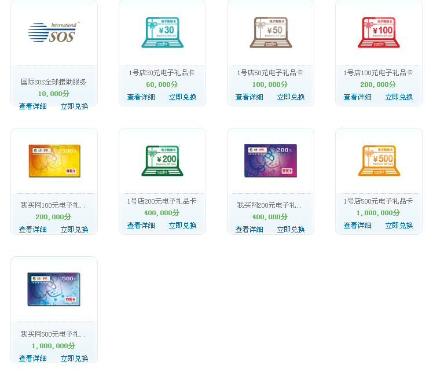Click the 100,000分 points value
Screen dimensions: 433x369
pyautogui.click(x=270, y=84)
